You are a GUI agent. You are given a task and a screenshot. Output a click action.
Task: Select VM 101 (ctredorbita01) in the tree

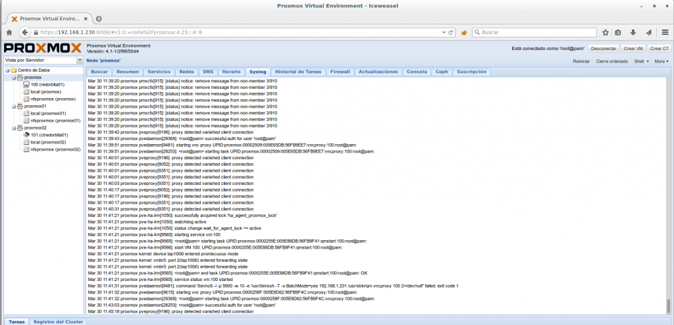[49, 135]
